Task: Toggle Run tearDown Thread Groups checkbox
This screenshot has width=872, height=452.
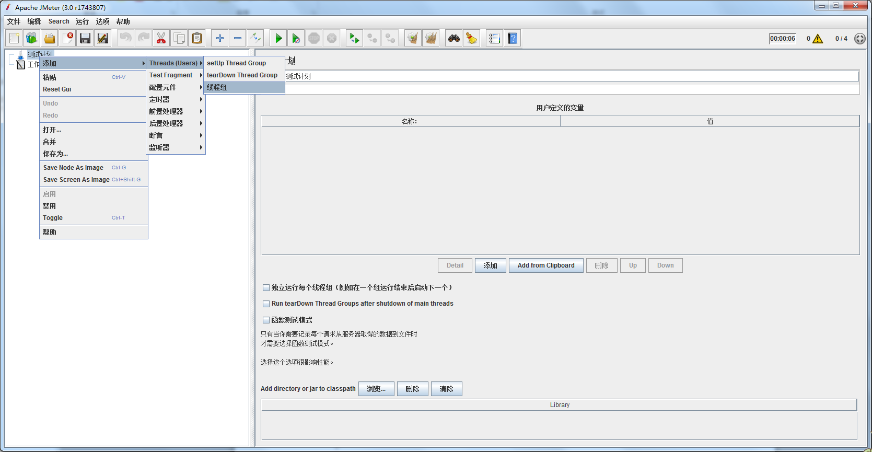Action: 266,304
